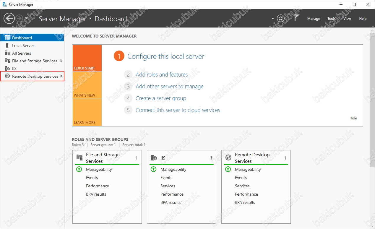Open IIS in the sidebar

tap(14, 69)
